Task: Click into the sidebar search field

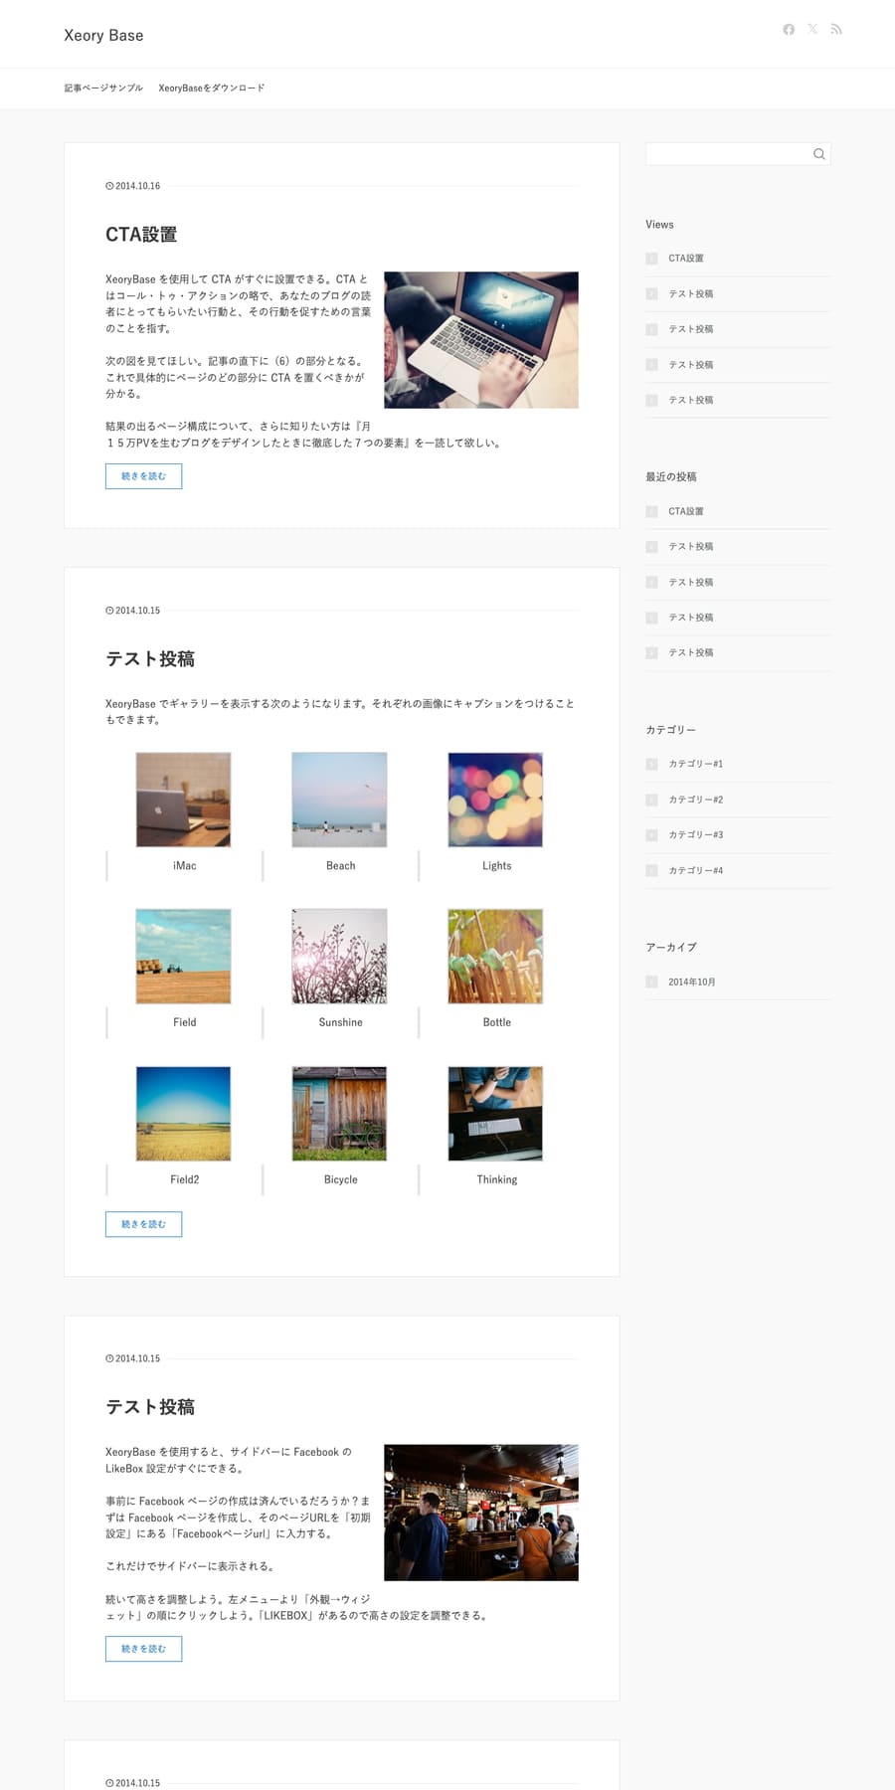Action: (727, 154)
